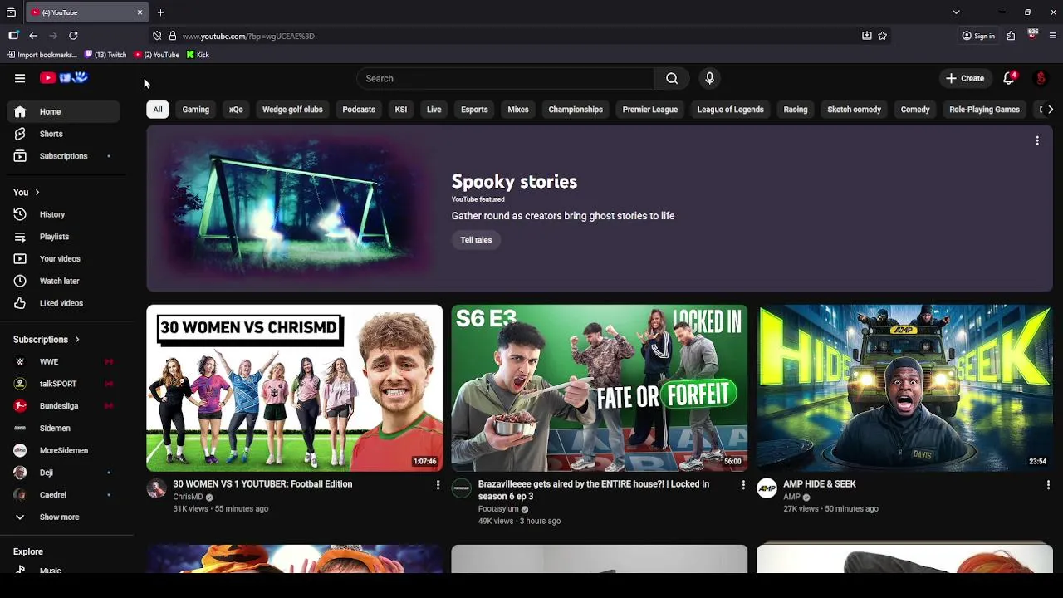Click the search magnifier button
The width and height of the screenshot is (1063, 598).
(x=672, y=78)
